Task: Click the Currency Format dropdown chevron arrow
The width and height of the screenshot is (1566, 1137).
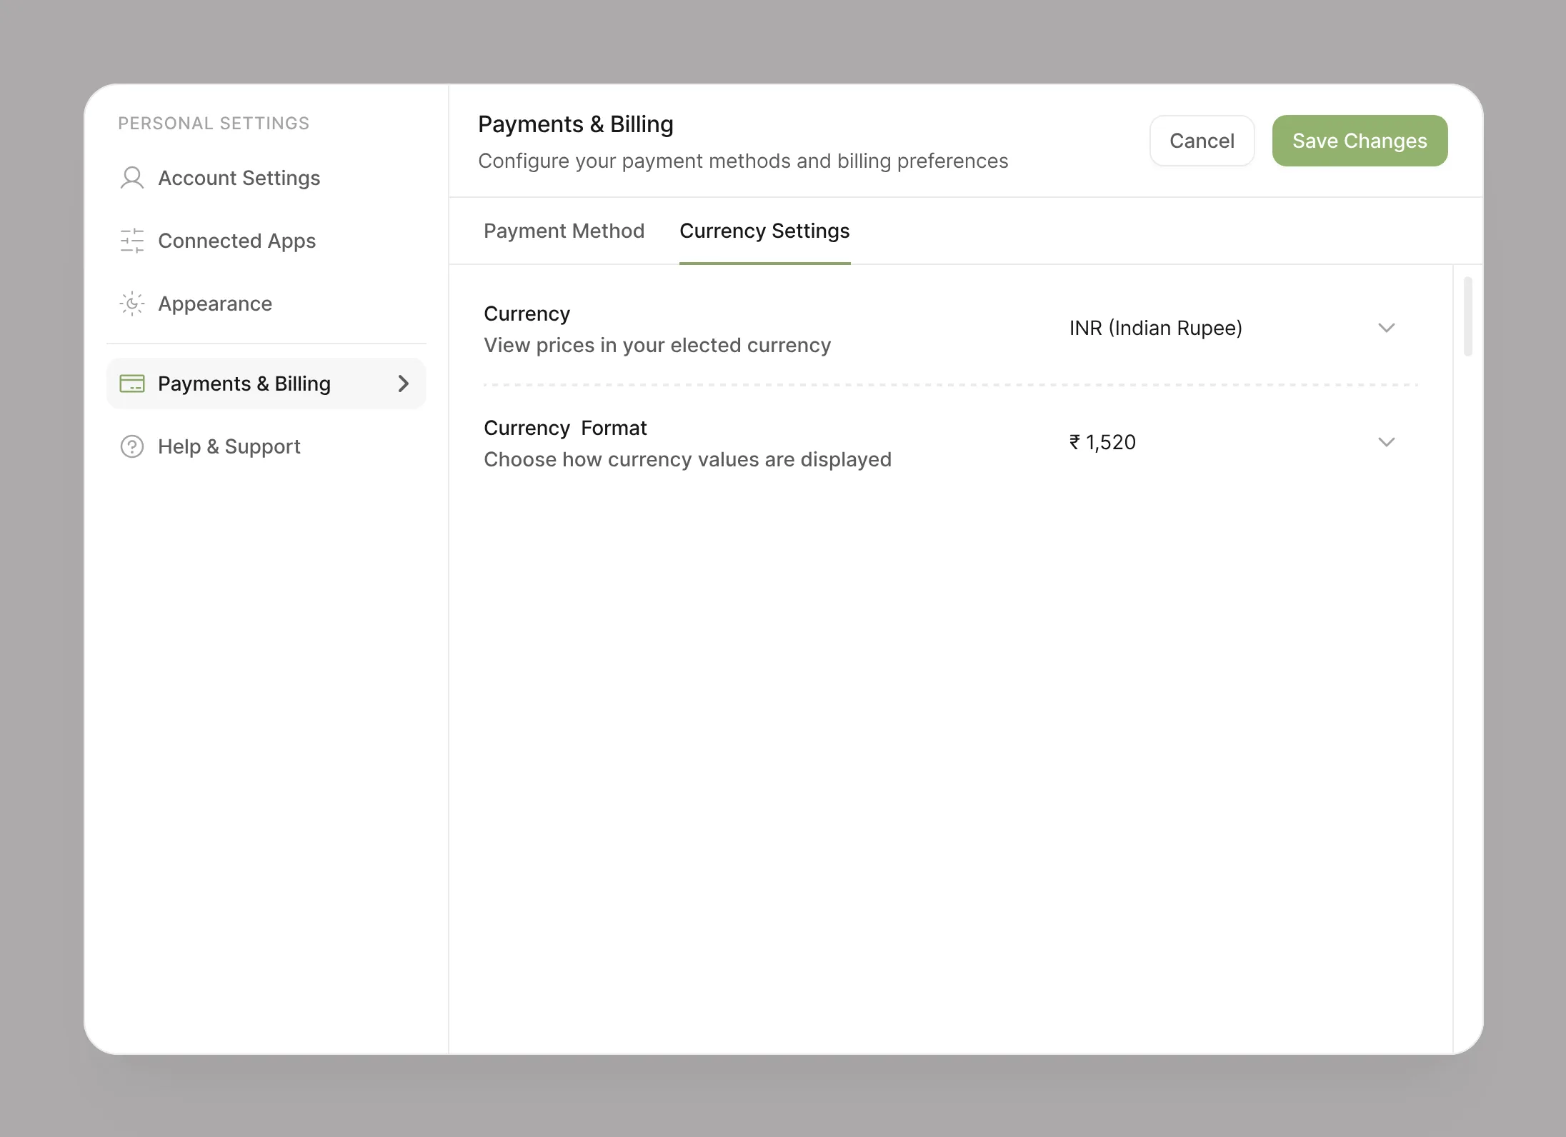Action: [1386, 442]
